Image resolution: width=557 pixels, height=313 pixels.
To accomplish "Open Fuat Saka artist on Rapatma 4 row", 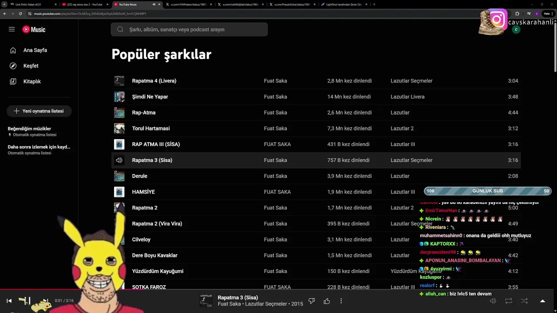I will 275,81.
